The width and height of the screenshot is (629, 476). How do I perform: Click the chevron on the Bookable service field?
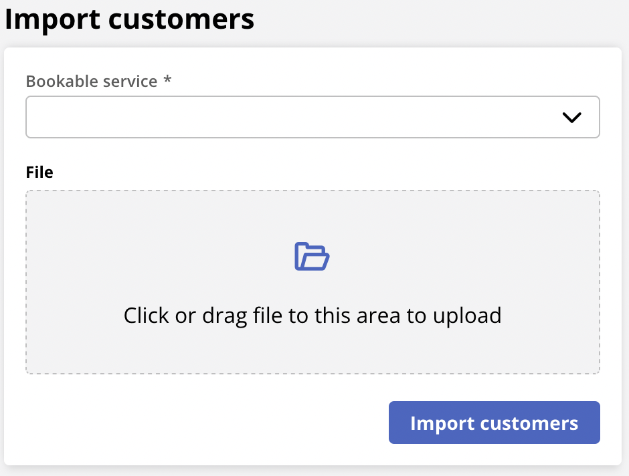[572, 117]
